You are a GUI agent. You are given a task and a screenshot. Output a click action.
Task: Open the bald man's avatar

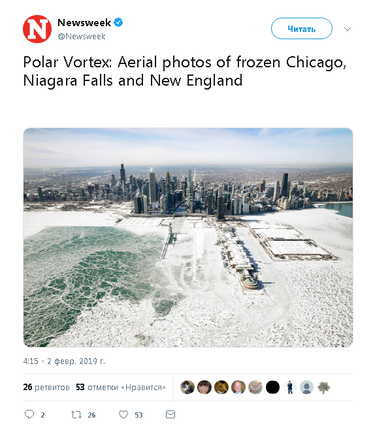(x=238, y=387)
